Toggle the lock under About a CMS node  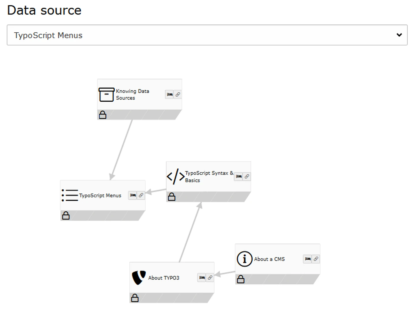point(241,279)
